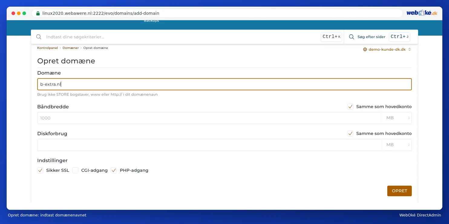Open the Båndbredde MB unit dropdown
This screenshot has height=224, width=449.
pos(397,118)
